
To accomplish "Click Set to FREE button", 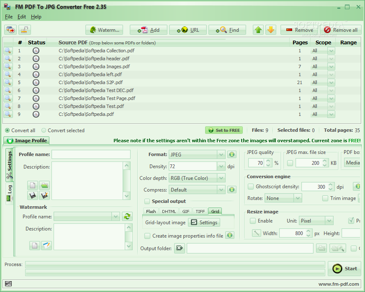I will click(224, 130).
